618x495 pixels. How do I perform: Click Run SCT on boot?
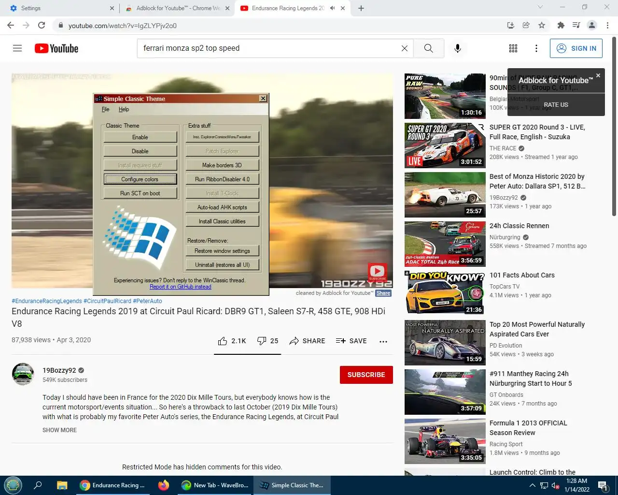click(x=140, y=193)
